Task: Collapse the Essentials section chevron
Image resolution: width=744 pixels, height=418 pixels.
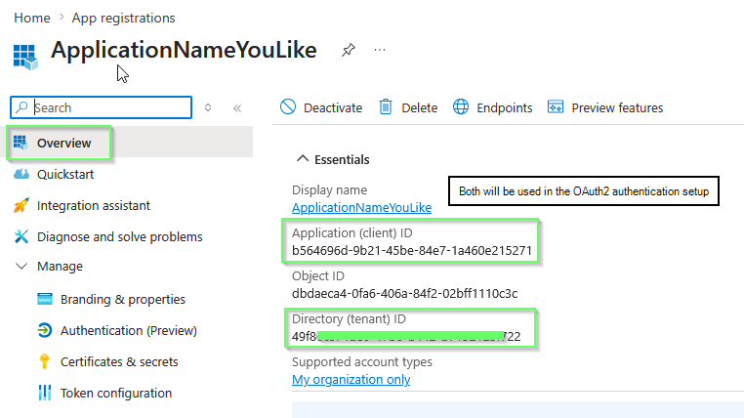Action: [x=303, y=159]
